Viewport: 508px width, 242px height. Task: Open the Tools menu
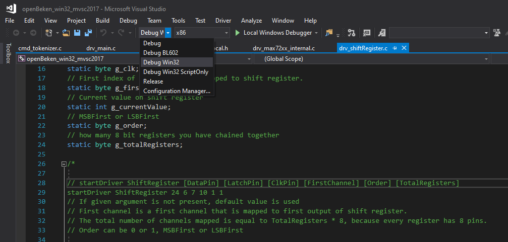pyautogui.click(x=178, y=20)
